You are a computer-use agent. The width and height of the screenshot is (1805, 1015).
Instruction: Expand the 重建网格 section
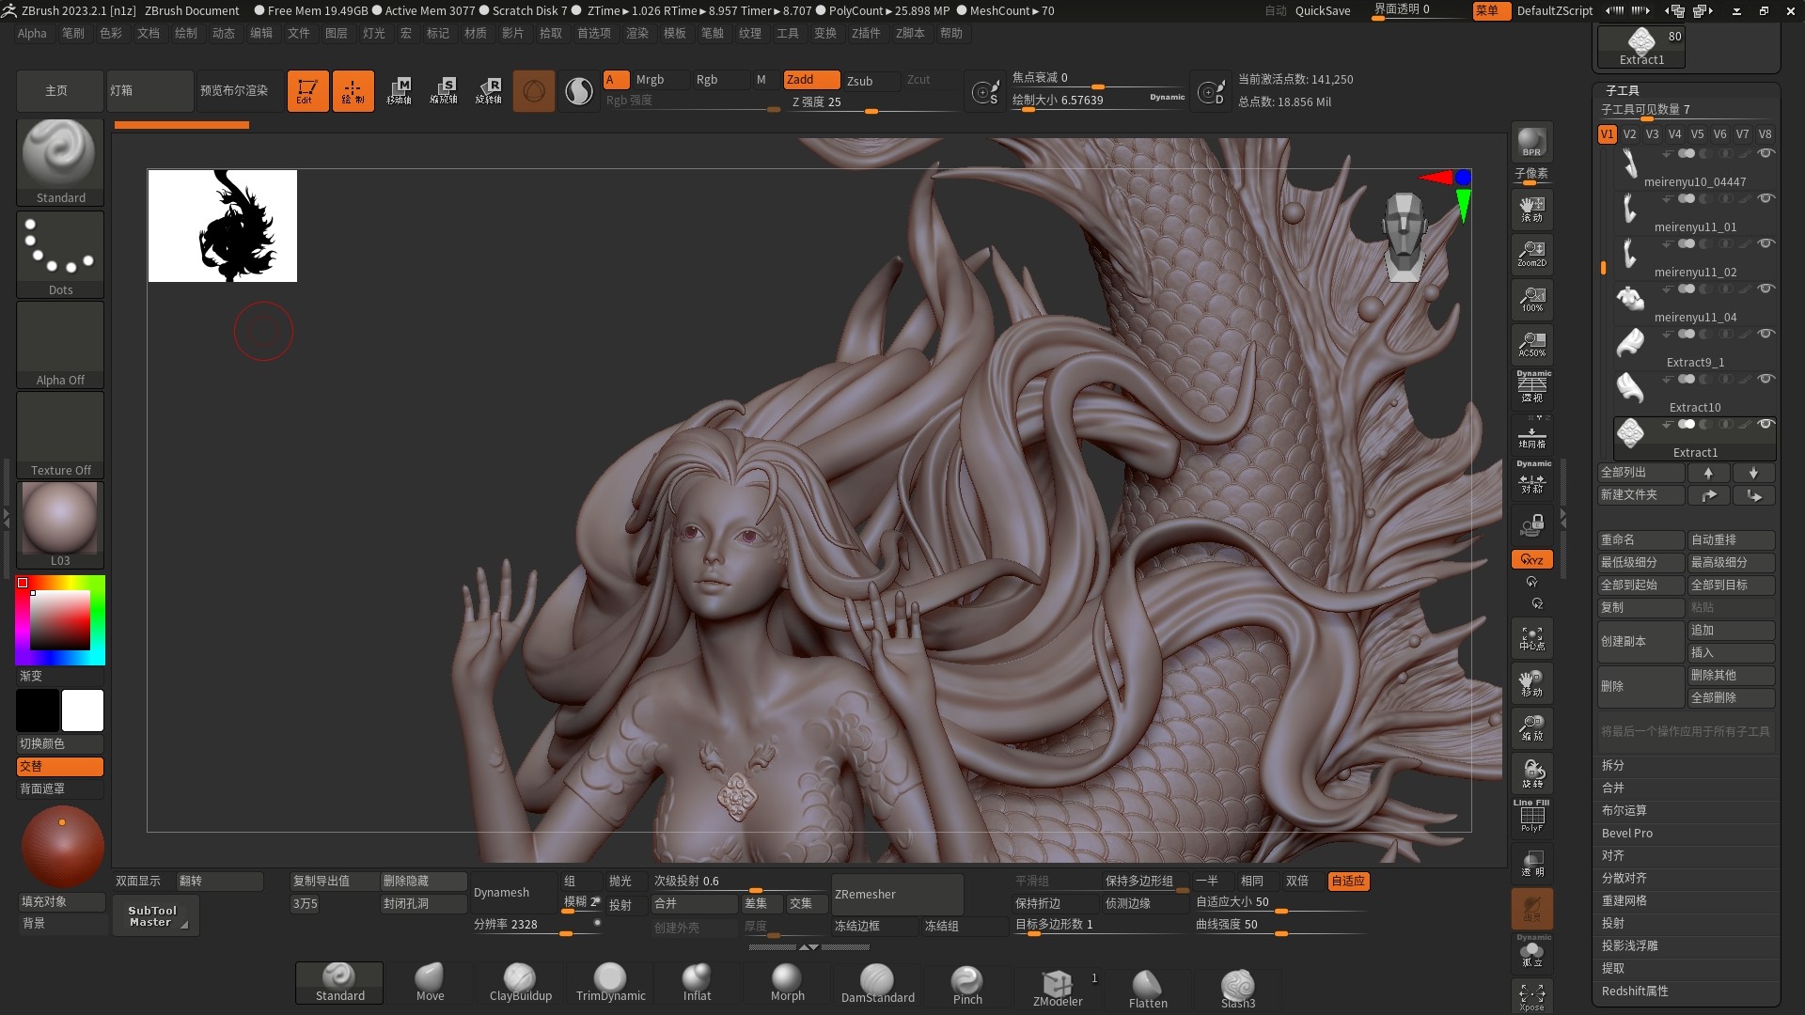[1624, 900]
